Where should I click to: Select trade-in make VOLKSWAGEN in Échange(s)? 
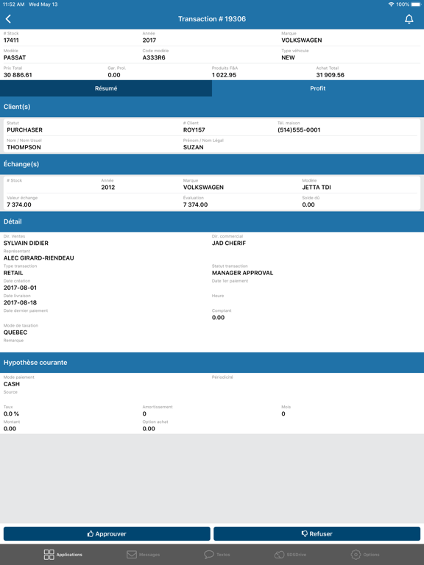[203, 188]
